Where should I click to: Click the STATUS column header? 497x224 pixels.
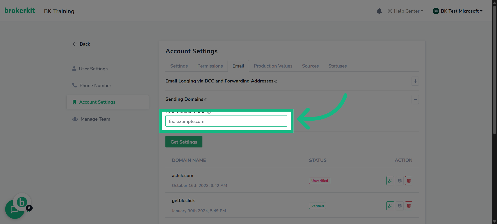tap(318, 160)
